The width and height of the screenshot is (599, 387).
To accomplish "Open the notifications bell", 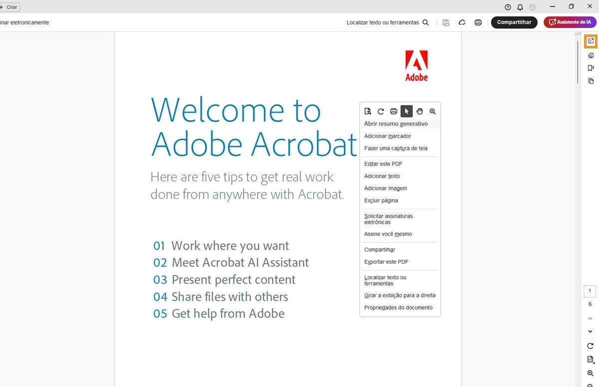I will [520, 7].
